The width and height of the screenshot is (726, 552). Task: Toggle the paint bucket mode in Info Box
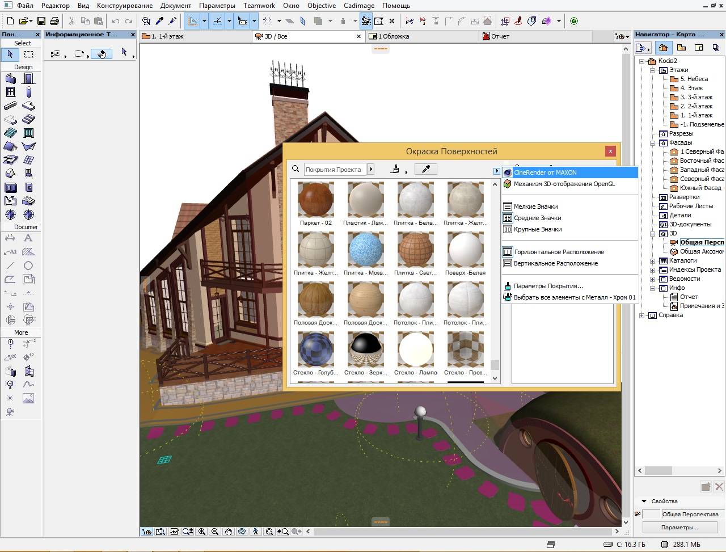[x=102, y=54]
